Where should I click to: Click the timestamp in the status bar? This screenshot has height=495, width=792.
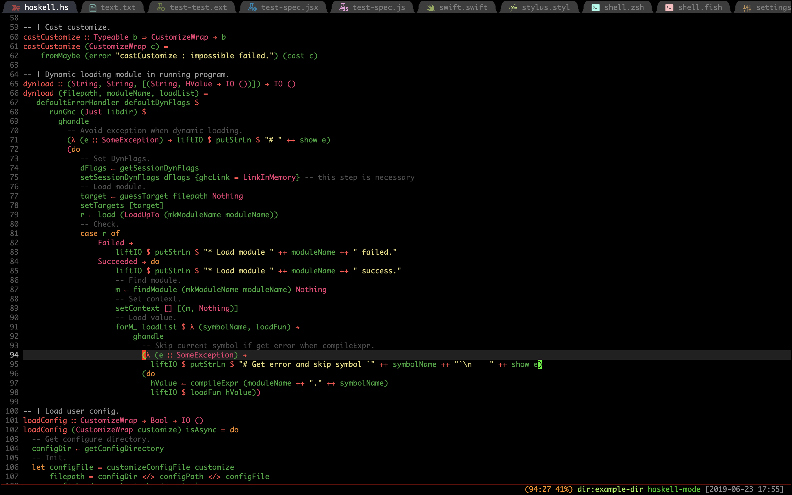click(x=744, y=489)
